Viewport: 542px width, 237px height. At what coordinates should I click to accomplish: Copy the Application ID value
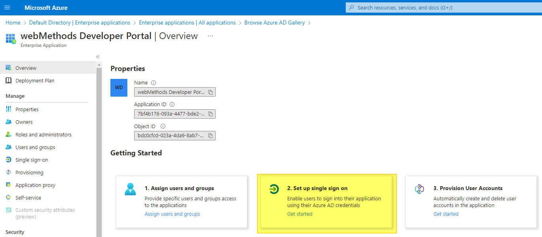pyautogui.click(x=211, y=114)
